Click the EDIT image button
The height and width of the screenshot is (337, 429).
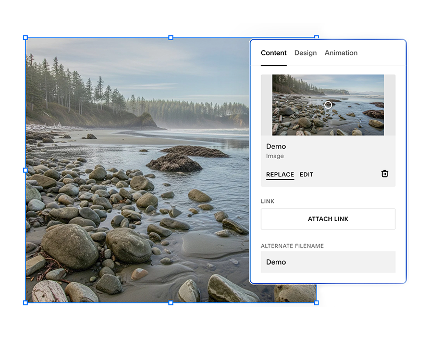307,174
